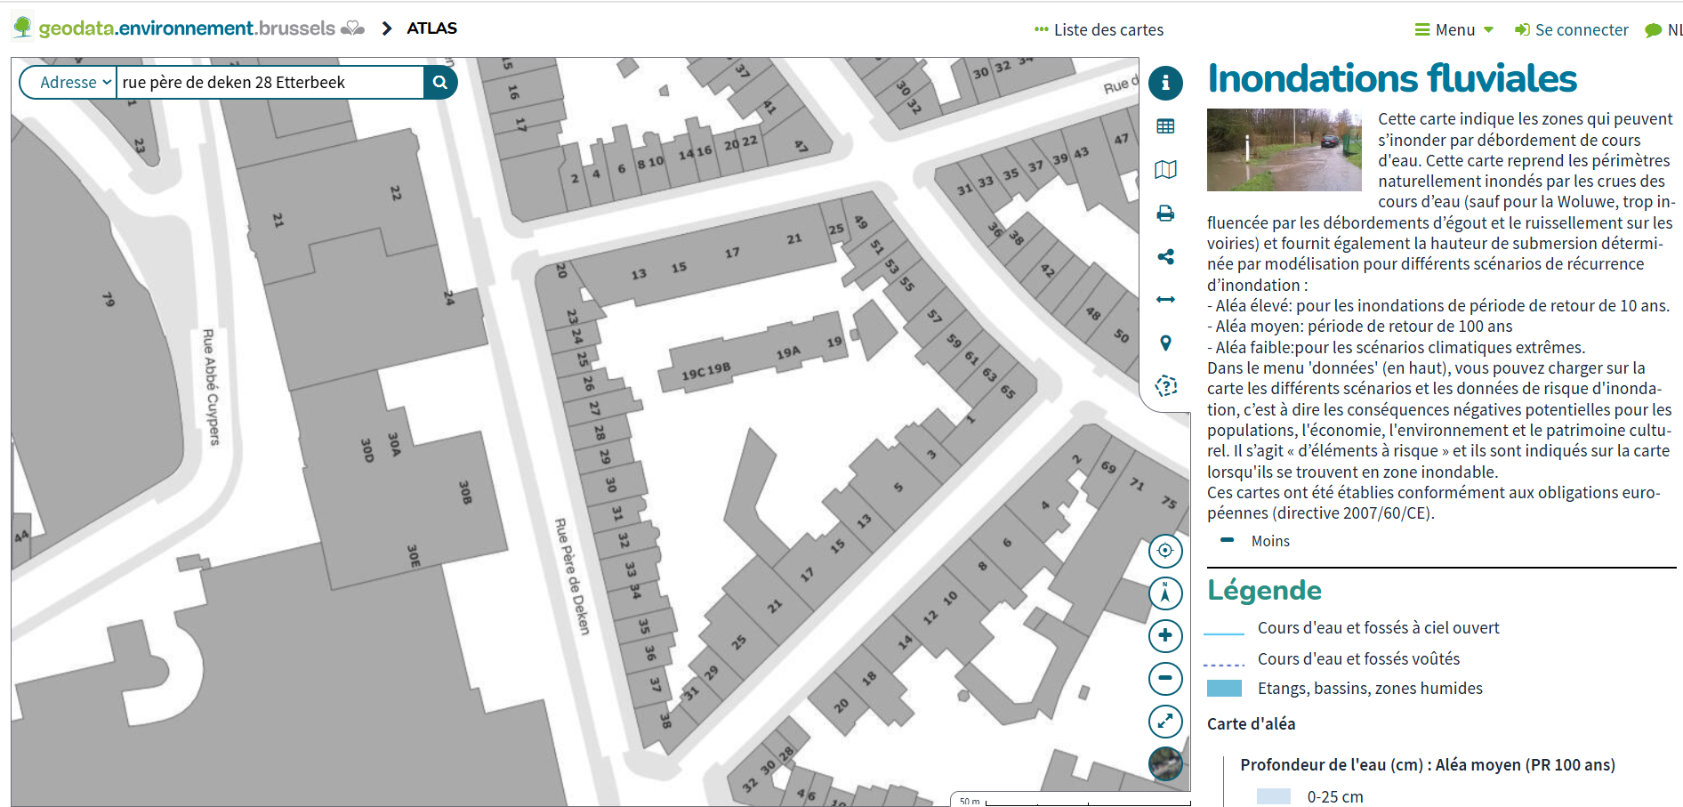
Task: Open the information panel icon
Action: (1165, 83)
